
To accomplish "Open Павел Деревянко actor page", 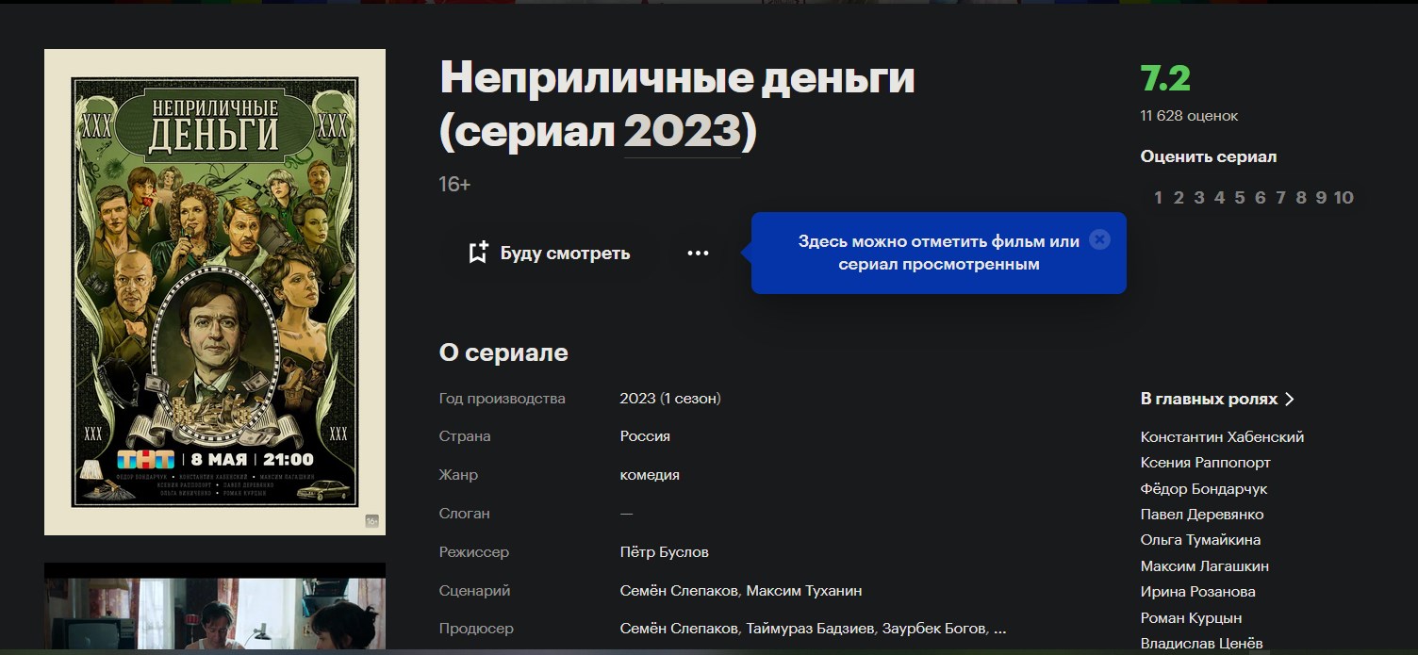I will pyautogui.click(x=1202, y=515).
